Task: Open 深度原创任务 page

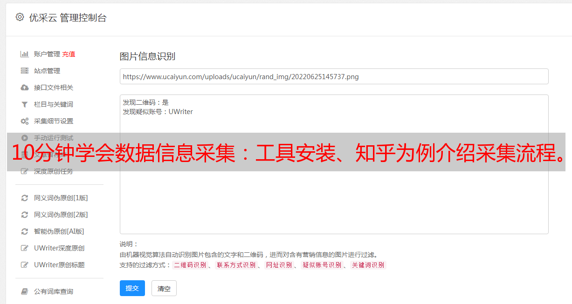Action: 54,171
